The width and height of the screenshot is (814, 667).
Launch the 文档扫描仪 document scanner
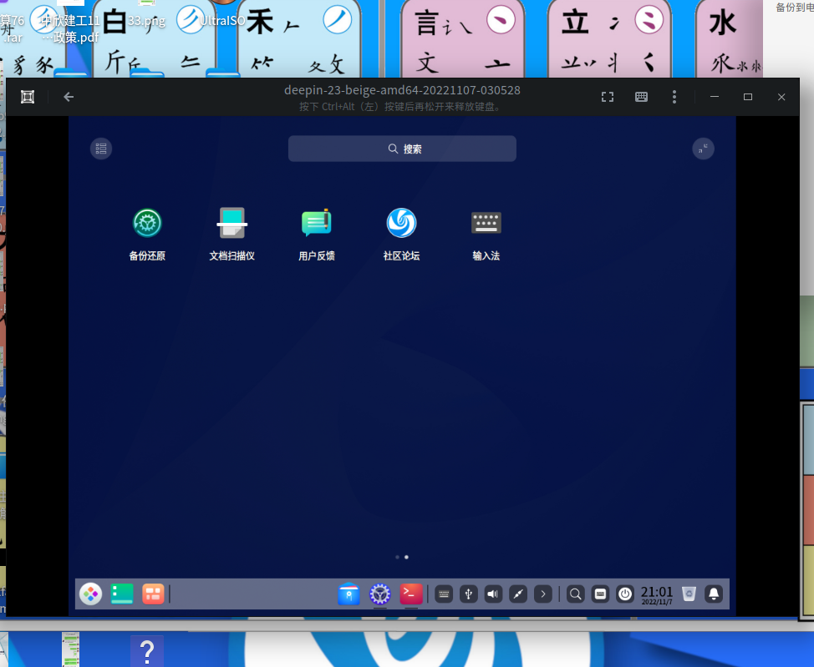(x=231, y=223)
